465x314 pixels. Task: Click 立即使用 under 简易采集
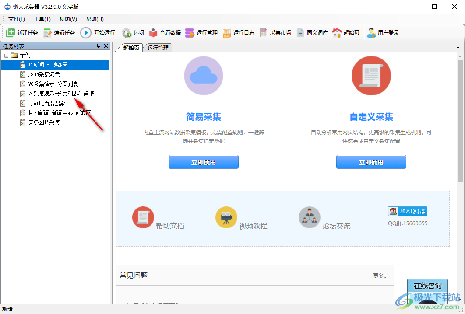click(x=204, y=162)
